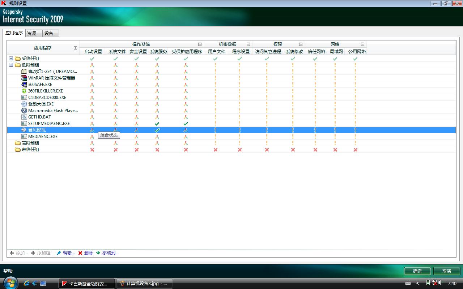Viewport: 463px width, 289px height.
Task: Click the 编辑... link
Action: pos(69,253)
